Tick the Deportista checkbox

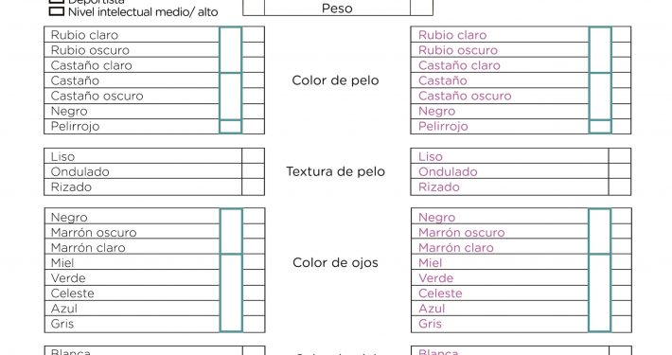[56, 1]
